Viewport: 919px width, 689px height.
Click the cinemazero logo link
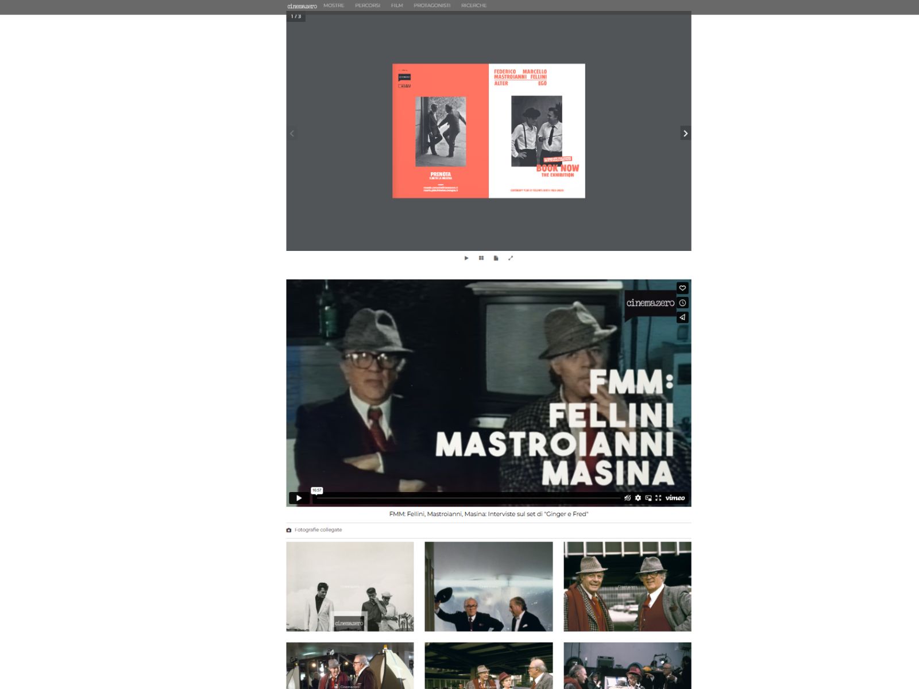[x=302, y=6]
